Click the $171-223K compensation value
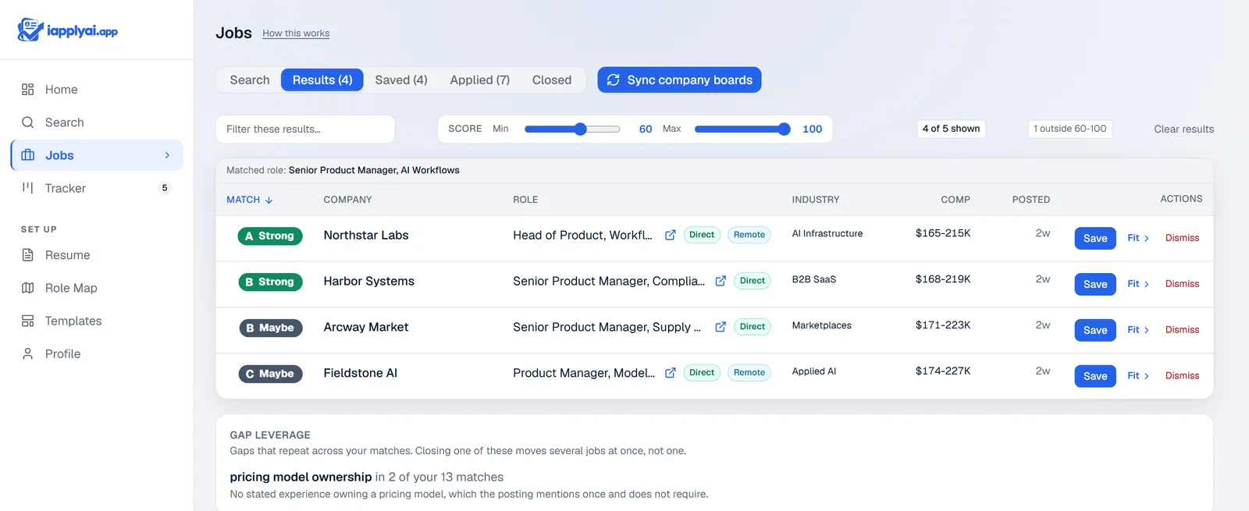The width and height of the screenshot is (1249, 511). click(x=943, y=325)
